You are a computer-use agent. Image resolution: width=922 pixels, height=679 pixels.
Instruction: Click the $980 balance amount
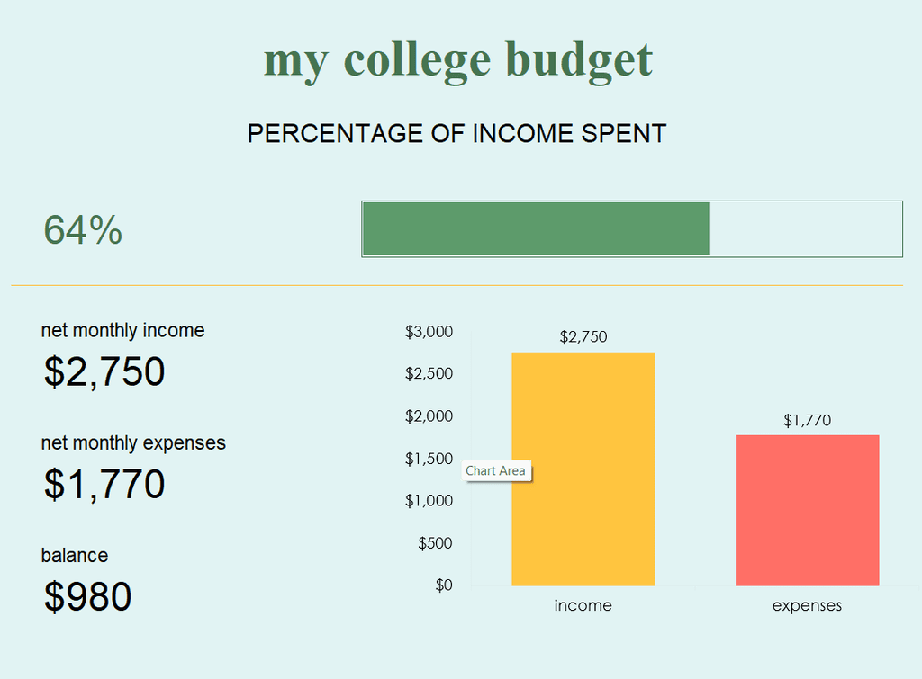click(87, 596)
